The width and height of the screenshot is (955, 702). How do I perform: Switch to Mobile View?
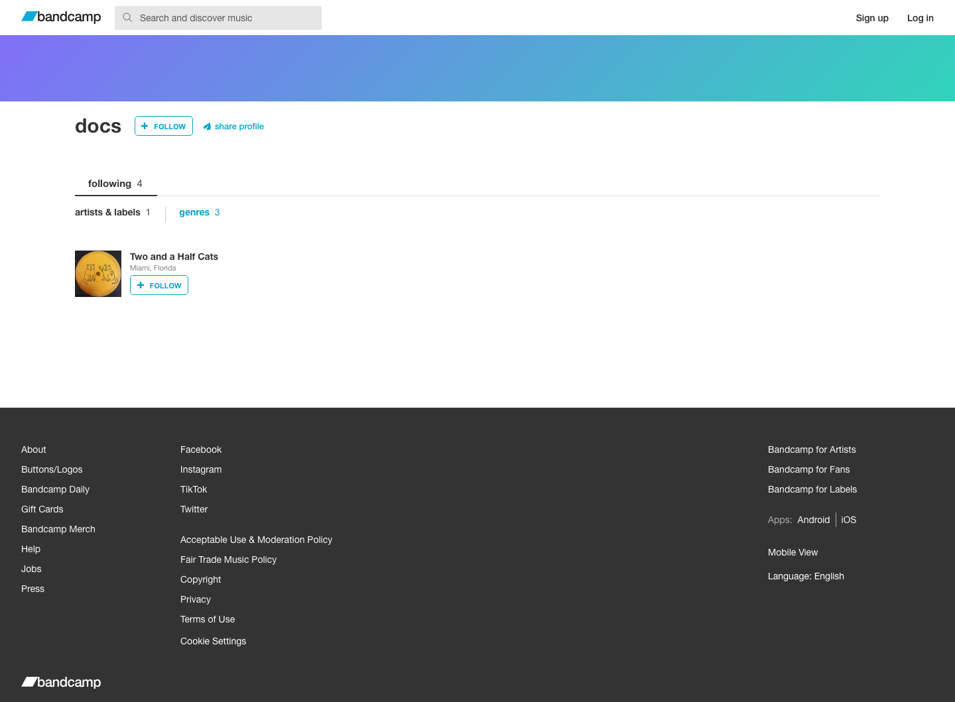coord(793,552)
